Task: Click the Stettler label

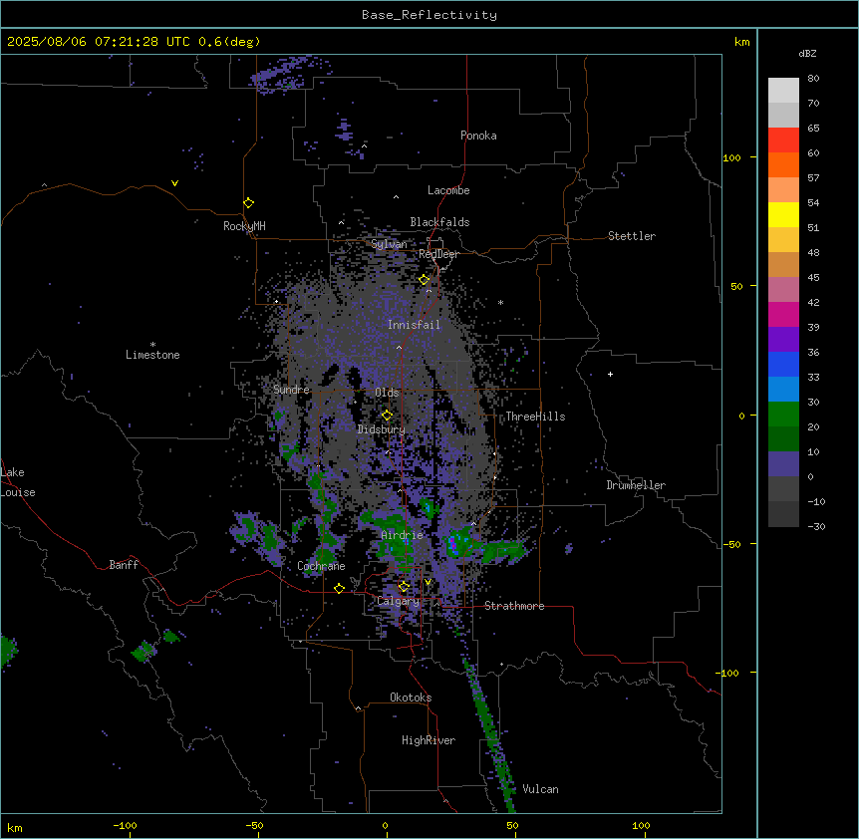Action: 632,236
